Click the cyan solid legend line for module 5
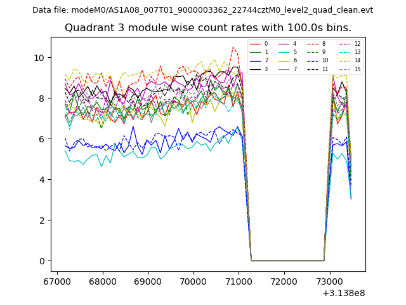Image resolution: width=406 pixels, height=305 pixels. (284, 52)
